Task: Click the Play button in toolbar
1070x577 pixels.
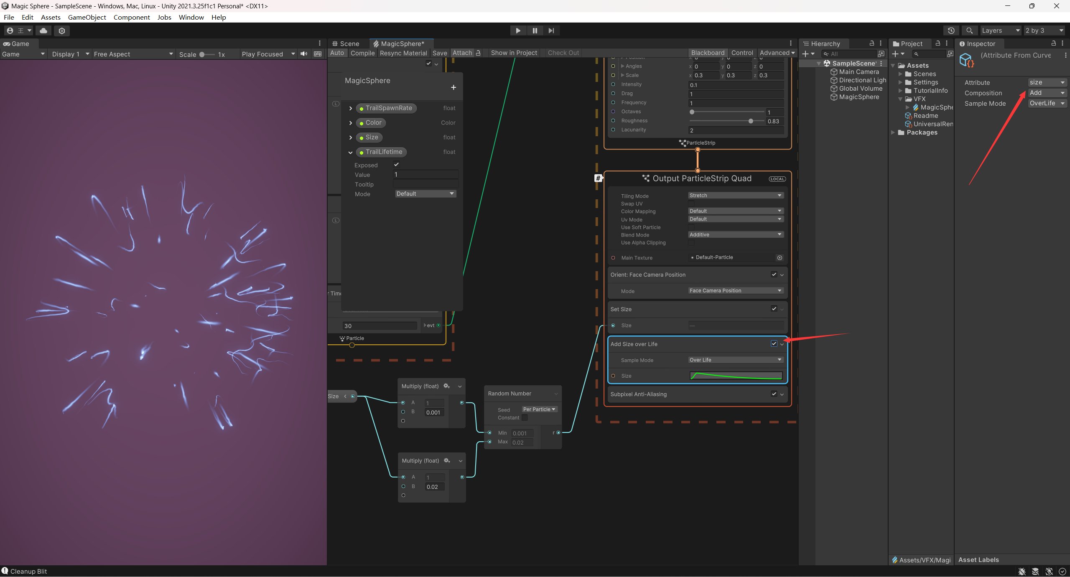Action: pyautogui.click(x=518, y=31)
